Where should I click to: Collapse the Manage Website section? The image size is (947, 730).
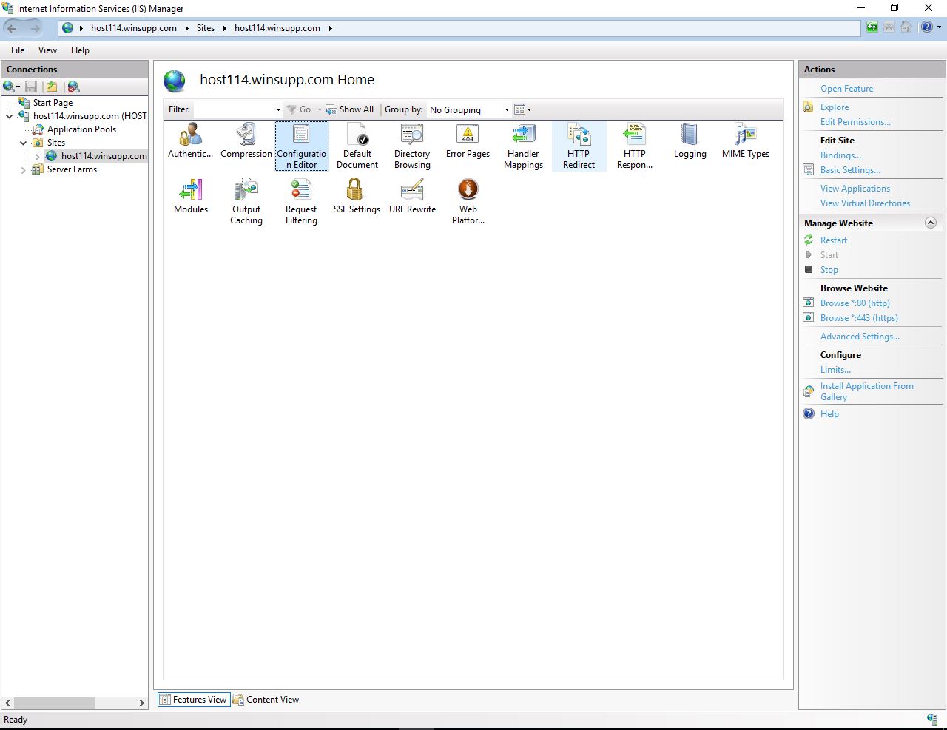click(931, 223)
